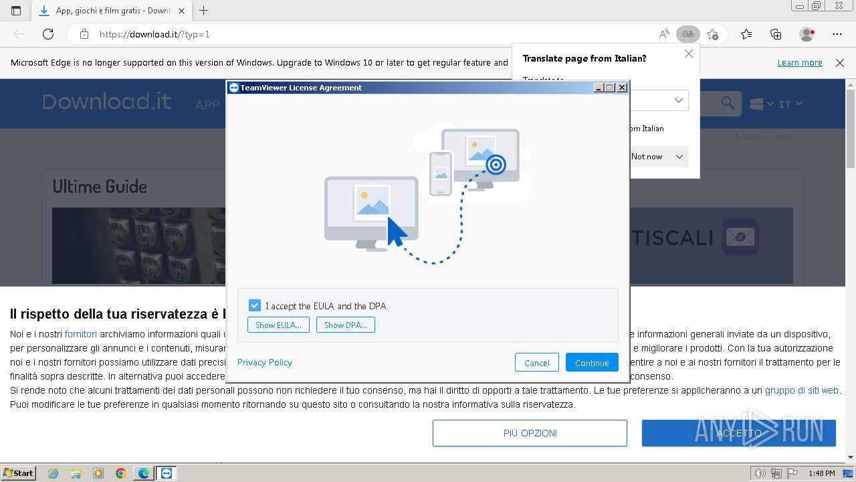Close the TeamViewer License Agreement dialog
The image size is (856, 482).
(x=622, y=88)
